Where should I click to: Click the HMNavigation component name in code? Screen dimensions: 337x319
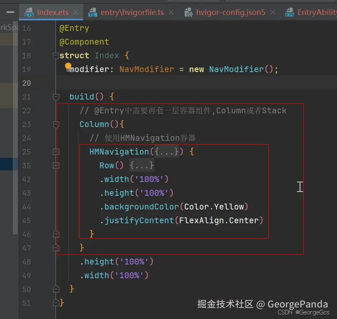119,152
